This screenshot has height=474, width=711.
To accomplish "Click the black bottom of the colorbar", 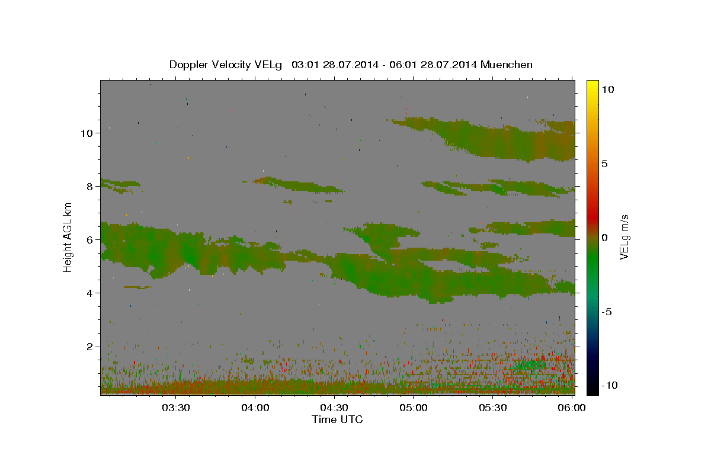I will 592,388.
